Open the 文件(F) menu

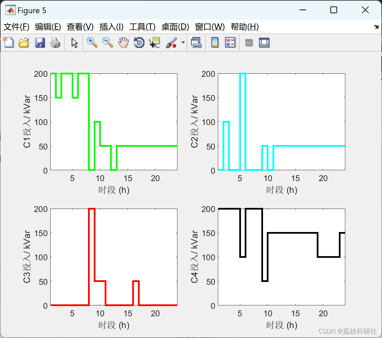16,27
